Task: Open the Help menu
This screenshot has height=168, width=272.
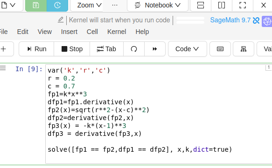Action: [142, 32]
